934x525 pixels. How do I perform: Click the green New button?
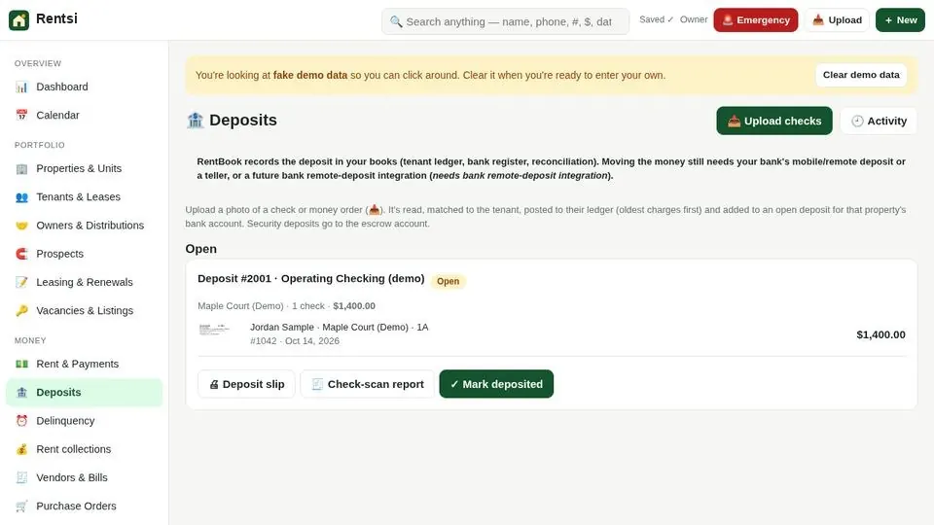coord(900,20)
